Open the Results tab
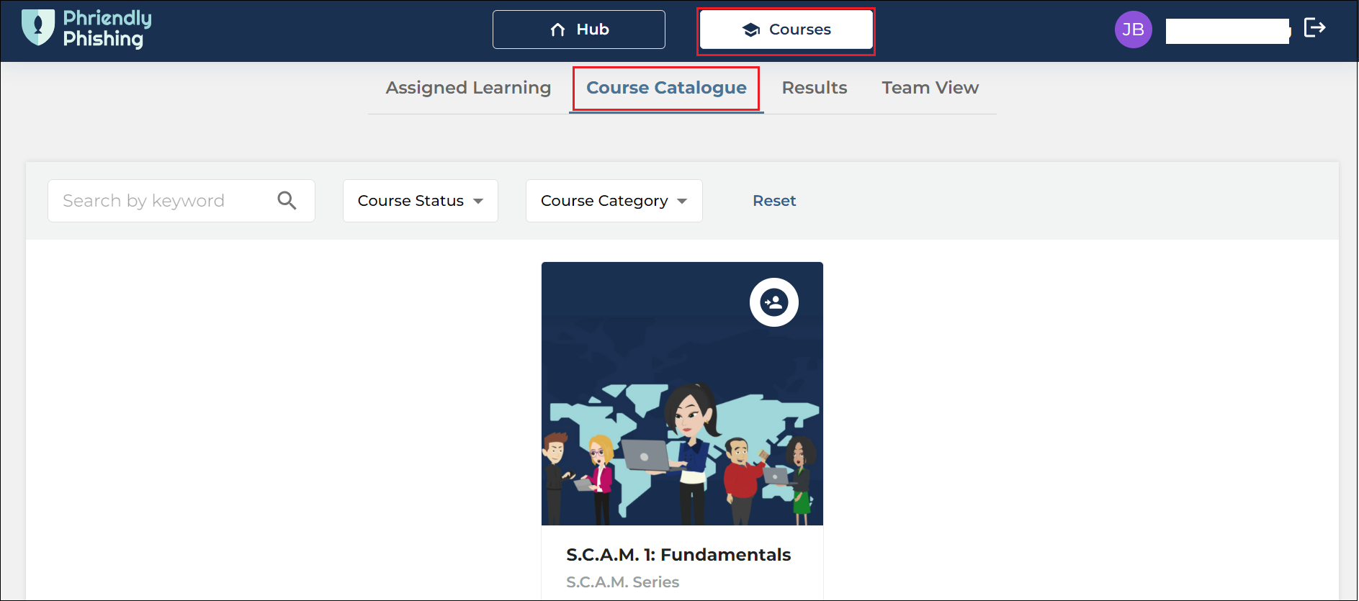The width and height of the screenshot is (1359, 601). pos(815,88)
